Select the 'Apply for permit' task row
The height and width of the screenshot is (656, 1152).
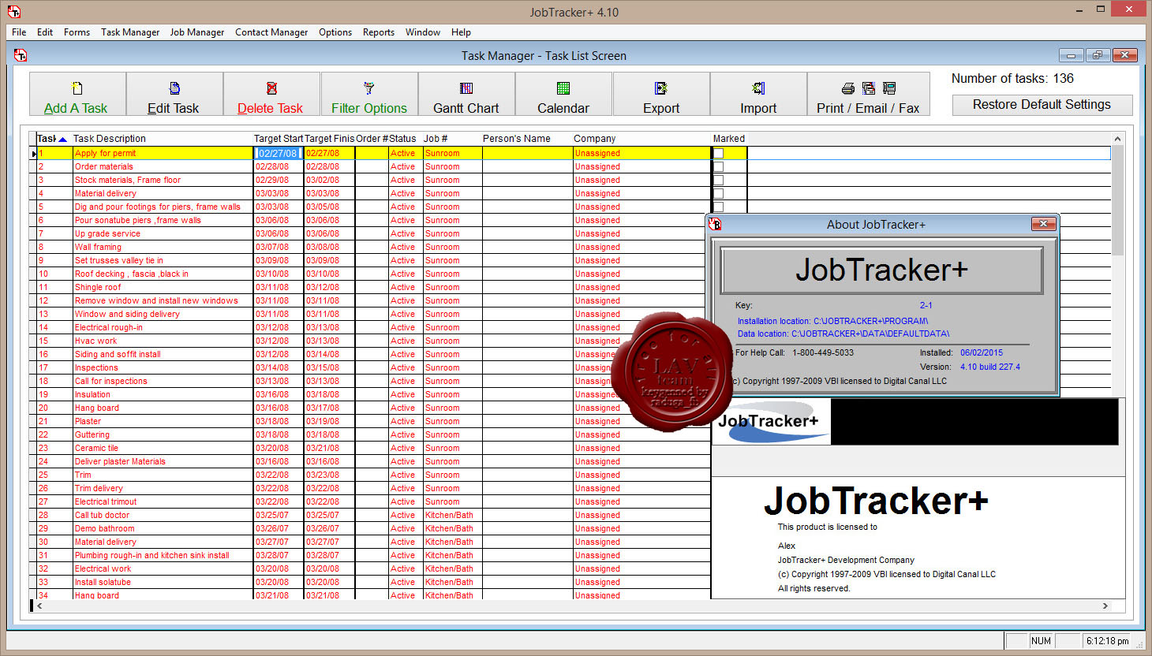[573, 154]
